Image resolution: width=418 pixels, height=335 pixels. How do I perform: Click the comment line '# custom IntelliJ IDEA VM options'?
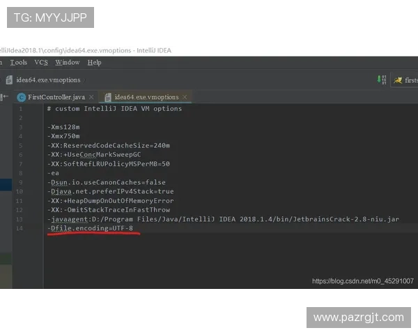point(115,109)
